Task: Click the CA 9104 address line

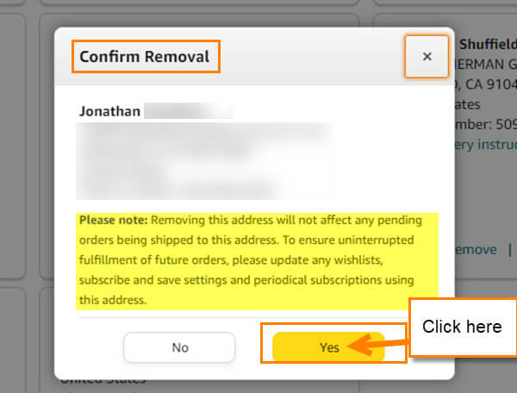Action: (486, 84)
